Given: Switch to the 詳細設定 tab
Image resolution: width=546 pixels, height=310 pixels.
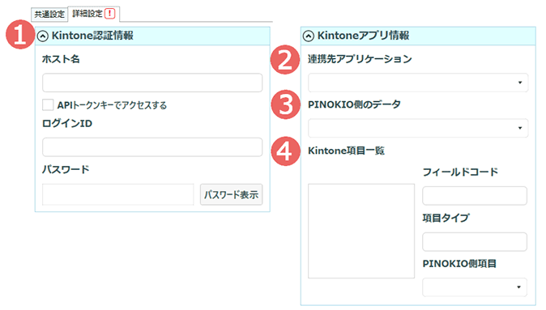Looking at the screenshot, I should pyautogui.click(x=94, y=14).
